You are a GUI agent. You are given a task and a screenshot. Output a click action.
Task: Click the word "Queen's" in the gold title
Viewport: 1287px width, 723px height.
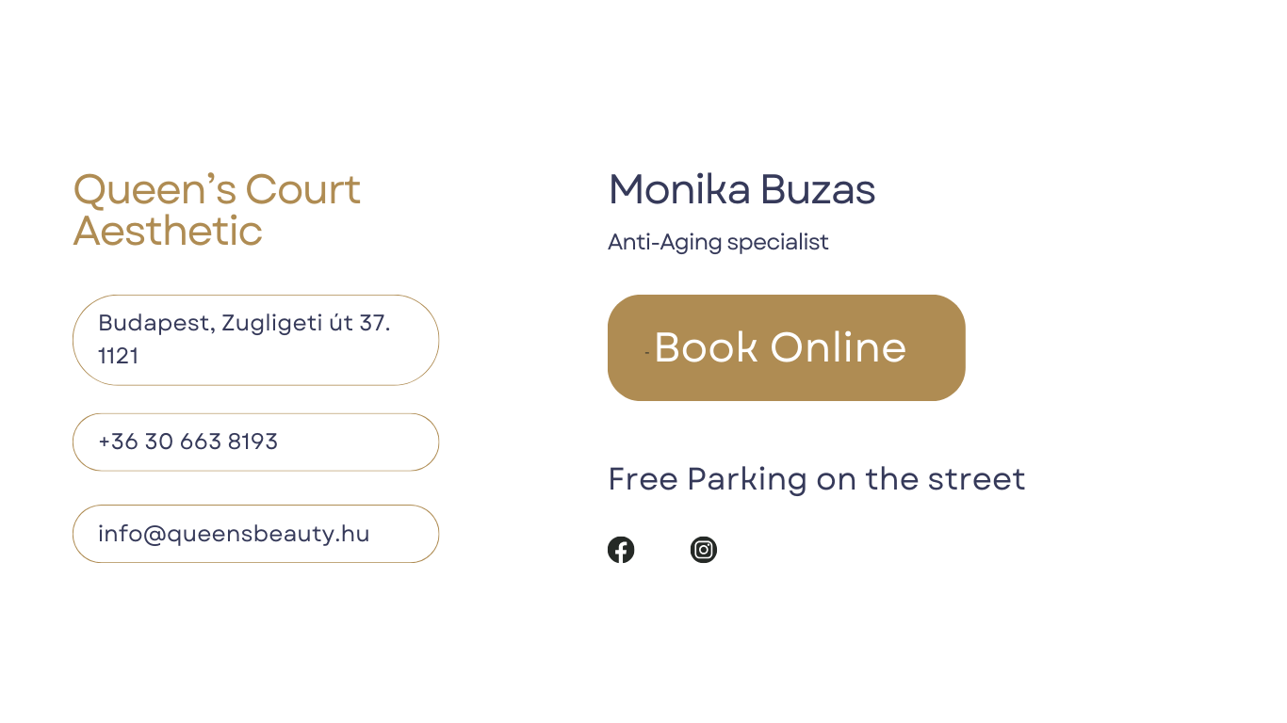155,189
